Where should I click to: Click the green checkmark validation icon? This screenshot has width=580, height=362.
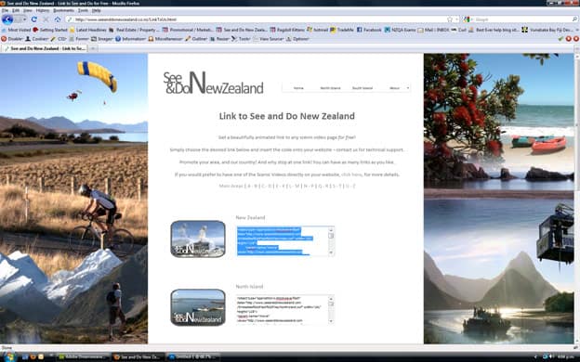[x=560, y=39]
